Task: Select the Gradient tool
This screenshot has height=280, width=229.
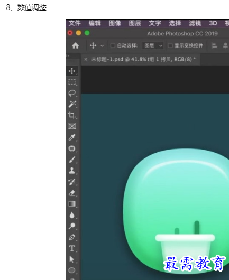Action: point(72,204)
